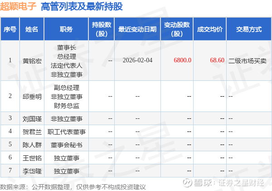Click the heading 高管列表及最新持股
This screenshot has width=272, height=191.
pos(82,6)
